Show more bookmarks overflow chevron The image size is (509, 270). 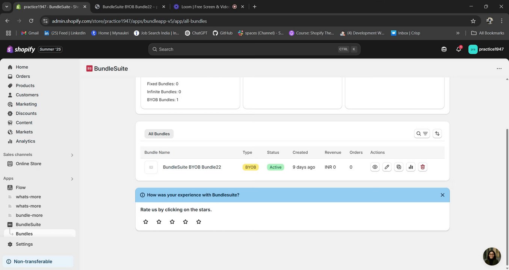click(x=458, y=33)
